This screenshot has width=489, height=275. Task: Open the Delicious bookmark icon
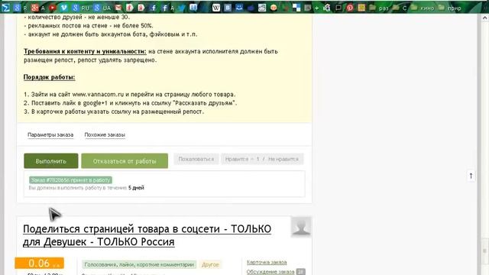click(296, 8)
